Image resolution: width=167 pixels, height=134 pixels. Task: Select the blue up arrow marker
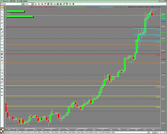2,57
